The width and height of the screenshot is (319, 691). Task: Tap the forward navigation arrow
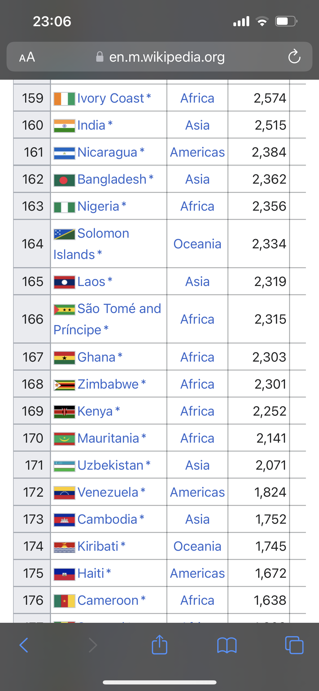click(93, 645)
